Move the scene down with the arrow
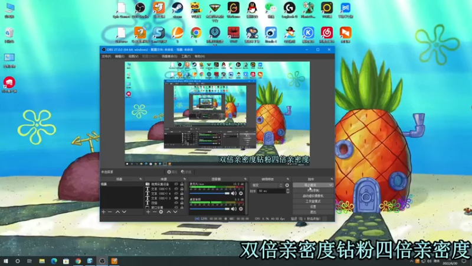The height and width of the screenshot is (266, 472). click(x=124, y=212)
